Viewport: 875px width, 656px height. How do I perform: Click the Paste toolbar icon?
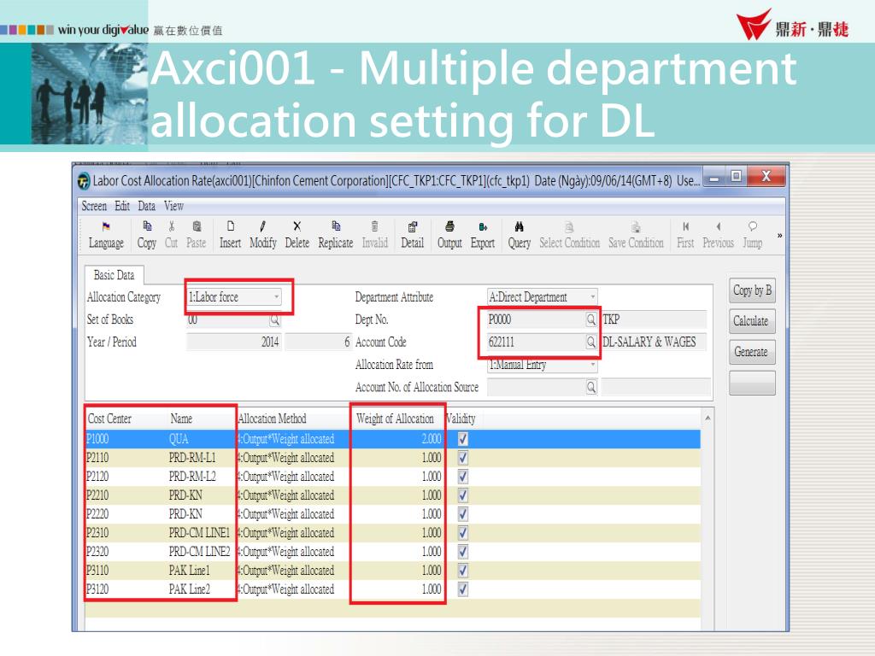pos(197,225)
